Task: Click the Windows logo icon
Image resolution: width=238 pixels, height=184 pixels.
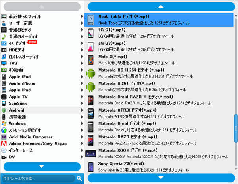Action: pyautogui.click(x=4, y=123)
